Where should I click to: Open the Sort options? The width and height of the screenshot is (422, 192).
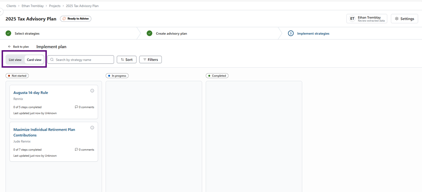[127, 60]
